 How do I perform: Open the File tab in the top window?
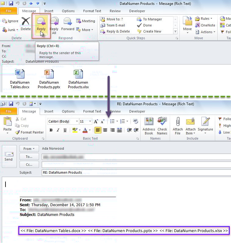click(9, 11)
